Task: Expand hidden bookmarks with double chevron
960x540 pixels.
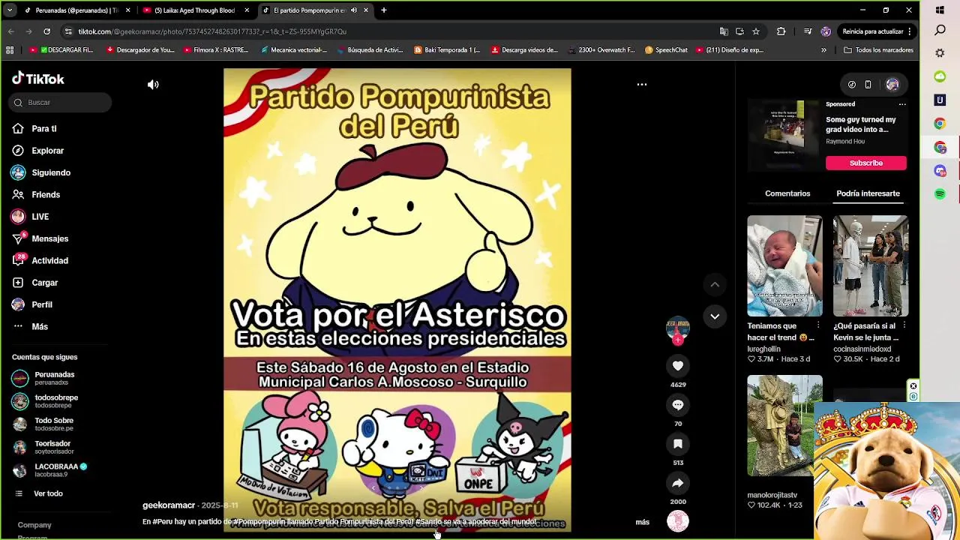Action: [823, 50]
